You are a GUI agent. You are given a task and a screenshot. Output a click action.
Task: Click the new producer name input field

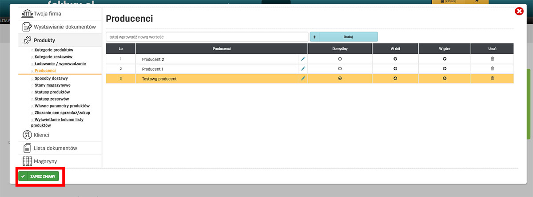point(207,37)
